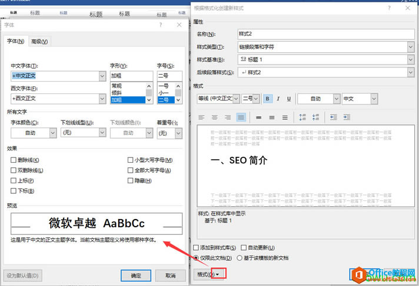Center paragraph alignment icon
The width and height of the screenshot is (419, 286).
pyautogui.click(x=215, y=117)
